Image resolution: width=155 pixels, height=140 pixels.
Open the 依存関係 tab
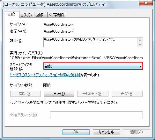point(57,15)
